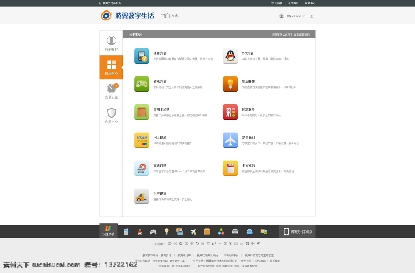Screen dimensions: 415x273
Task: Click the 票务预订 title text
Action: coord(248,137)
